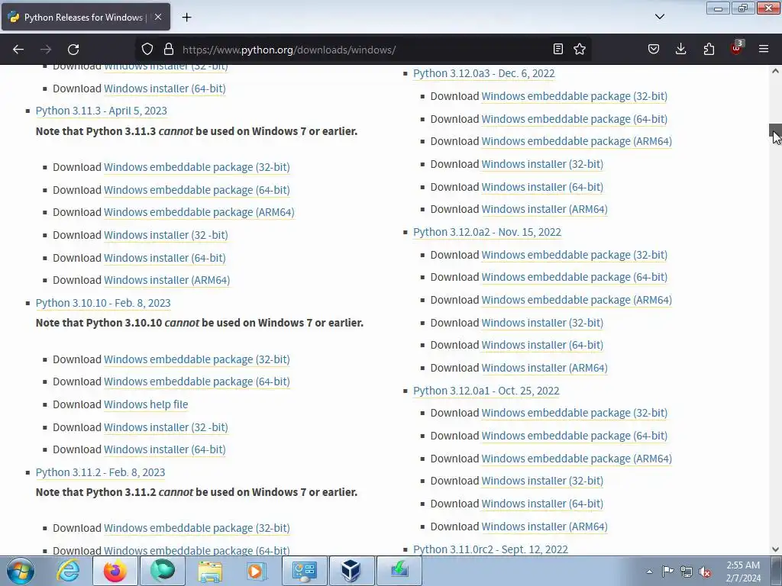
Task: Open the media player taskbar icon
Action: pyautogui.click(x=257, y=571)
